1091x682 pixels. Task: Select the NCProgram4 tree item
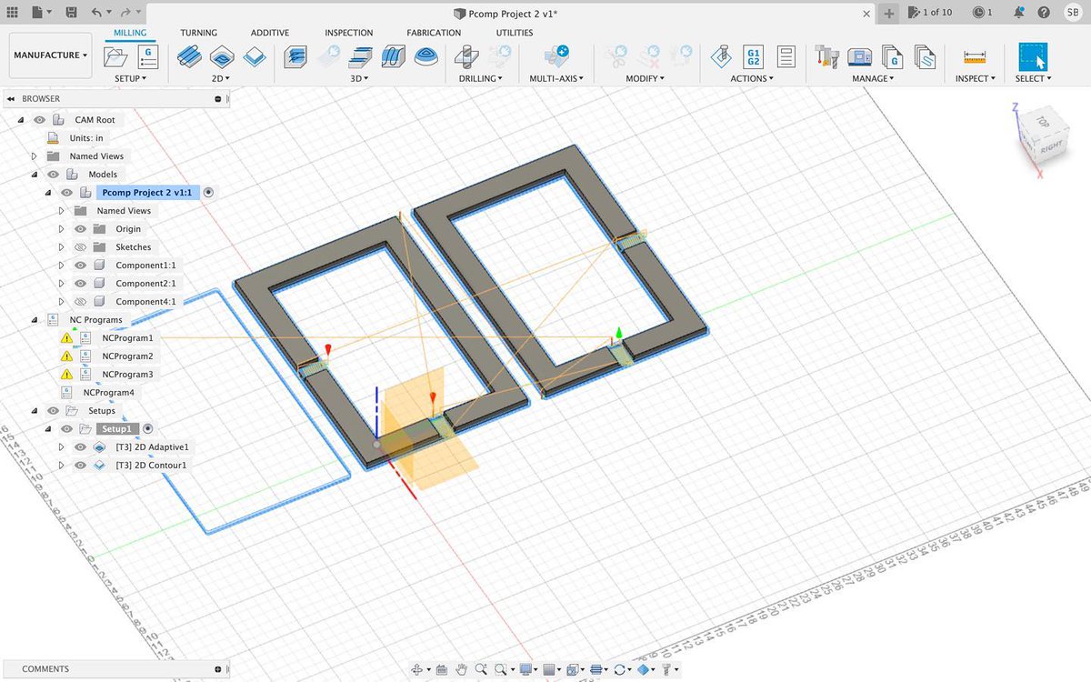pos(108,393)
